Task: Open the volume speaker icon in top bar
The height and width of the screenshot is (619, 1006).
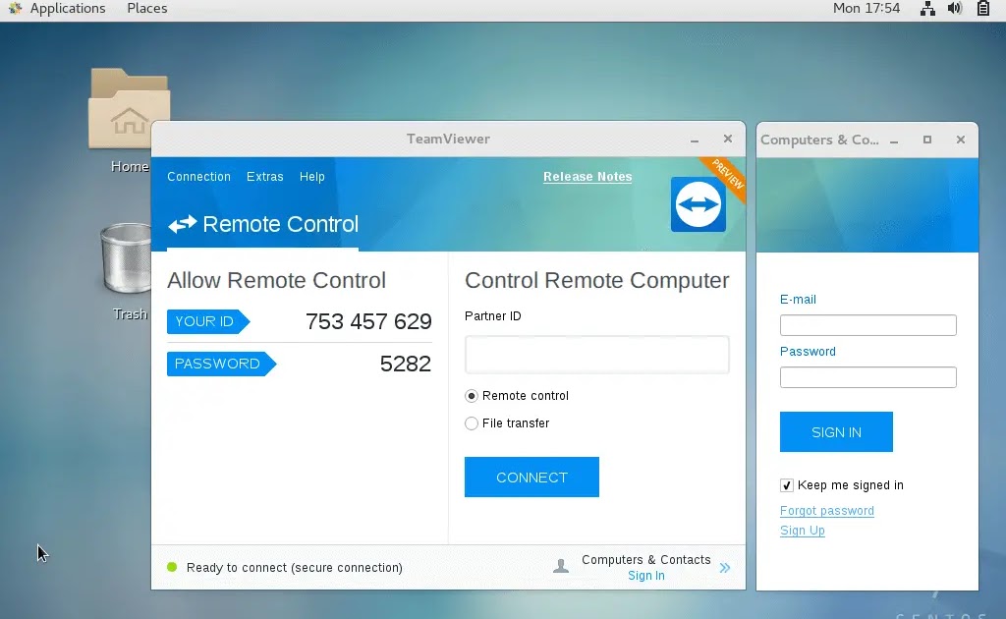Action: 955,8
